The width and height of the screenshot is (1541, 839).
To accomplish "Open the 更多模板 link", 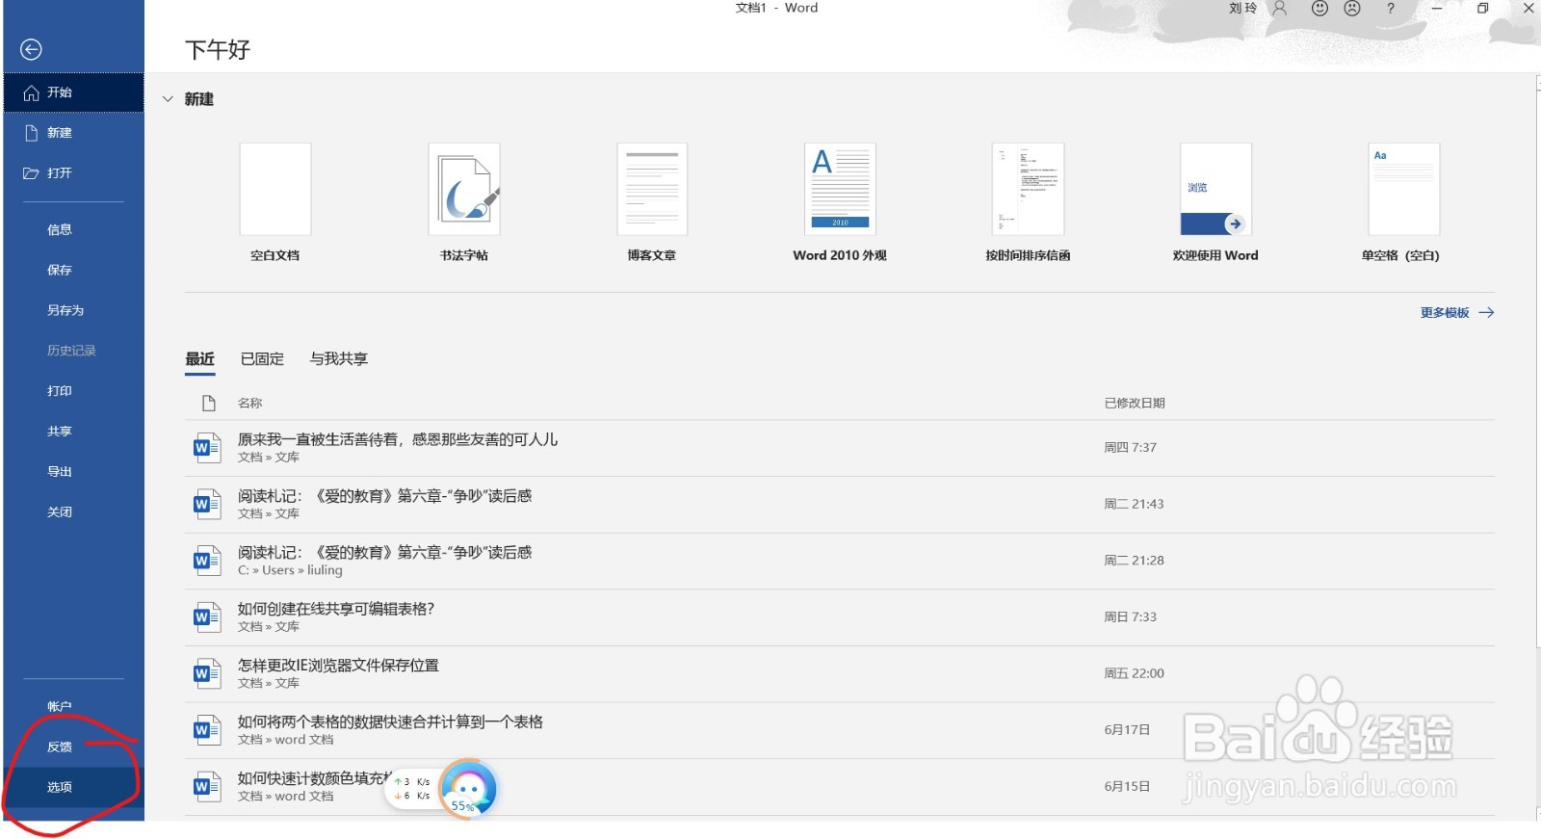I will tap(1456, 313).
